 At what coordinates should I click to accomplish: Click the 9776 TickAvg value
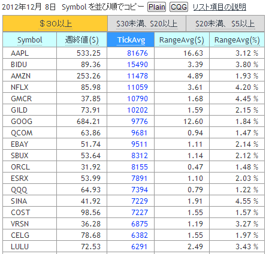pos(140,122)
